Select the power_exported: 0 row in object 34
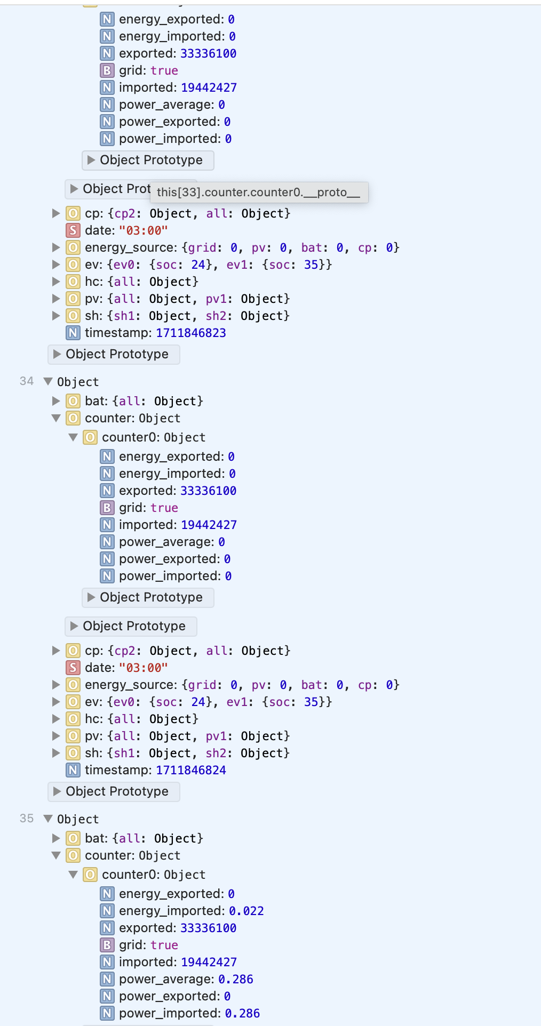The width and height of the screenshot is (541, 1026). [x=165, y=559]
